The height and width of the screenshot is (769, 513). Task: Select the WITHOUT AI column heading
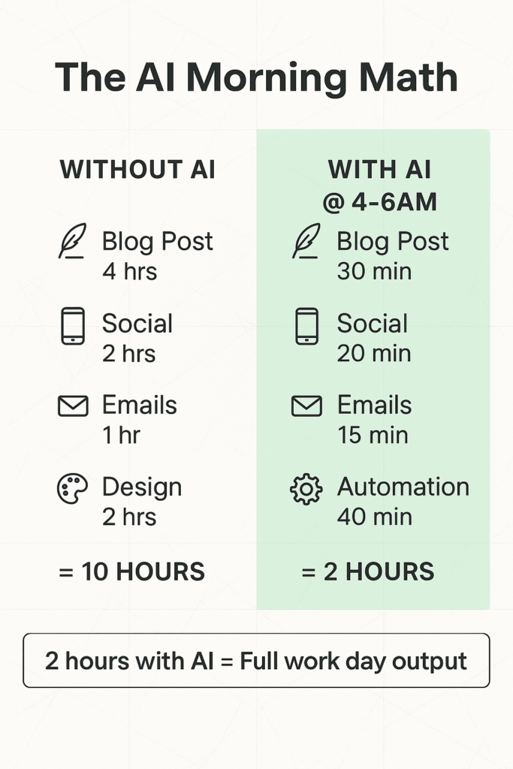(x=137, y=170)
